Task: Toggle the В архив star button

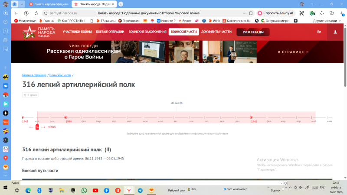Action: pyautogui.click(x=30, y=95)
